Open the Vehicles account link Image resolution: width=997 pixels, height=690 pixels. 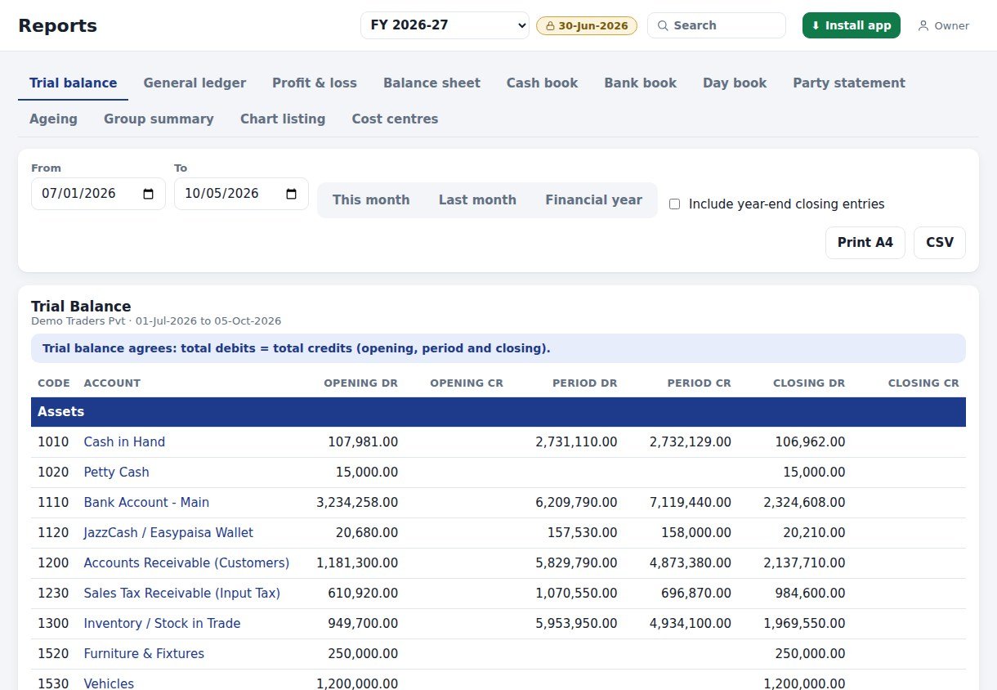click(x=109, y=683)
